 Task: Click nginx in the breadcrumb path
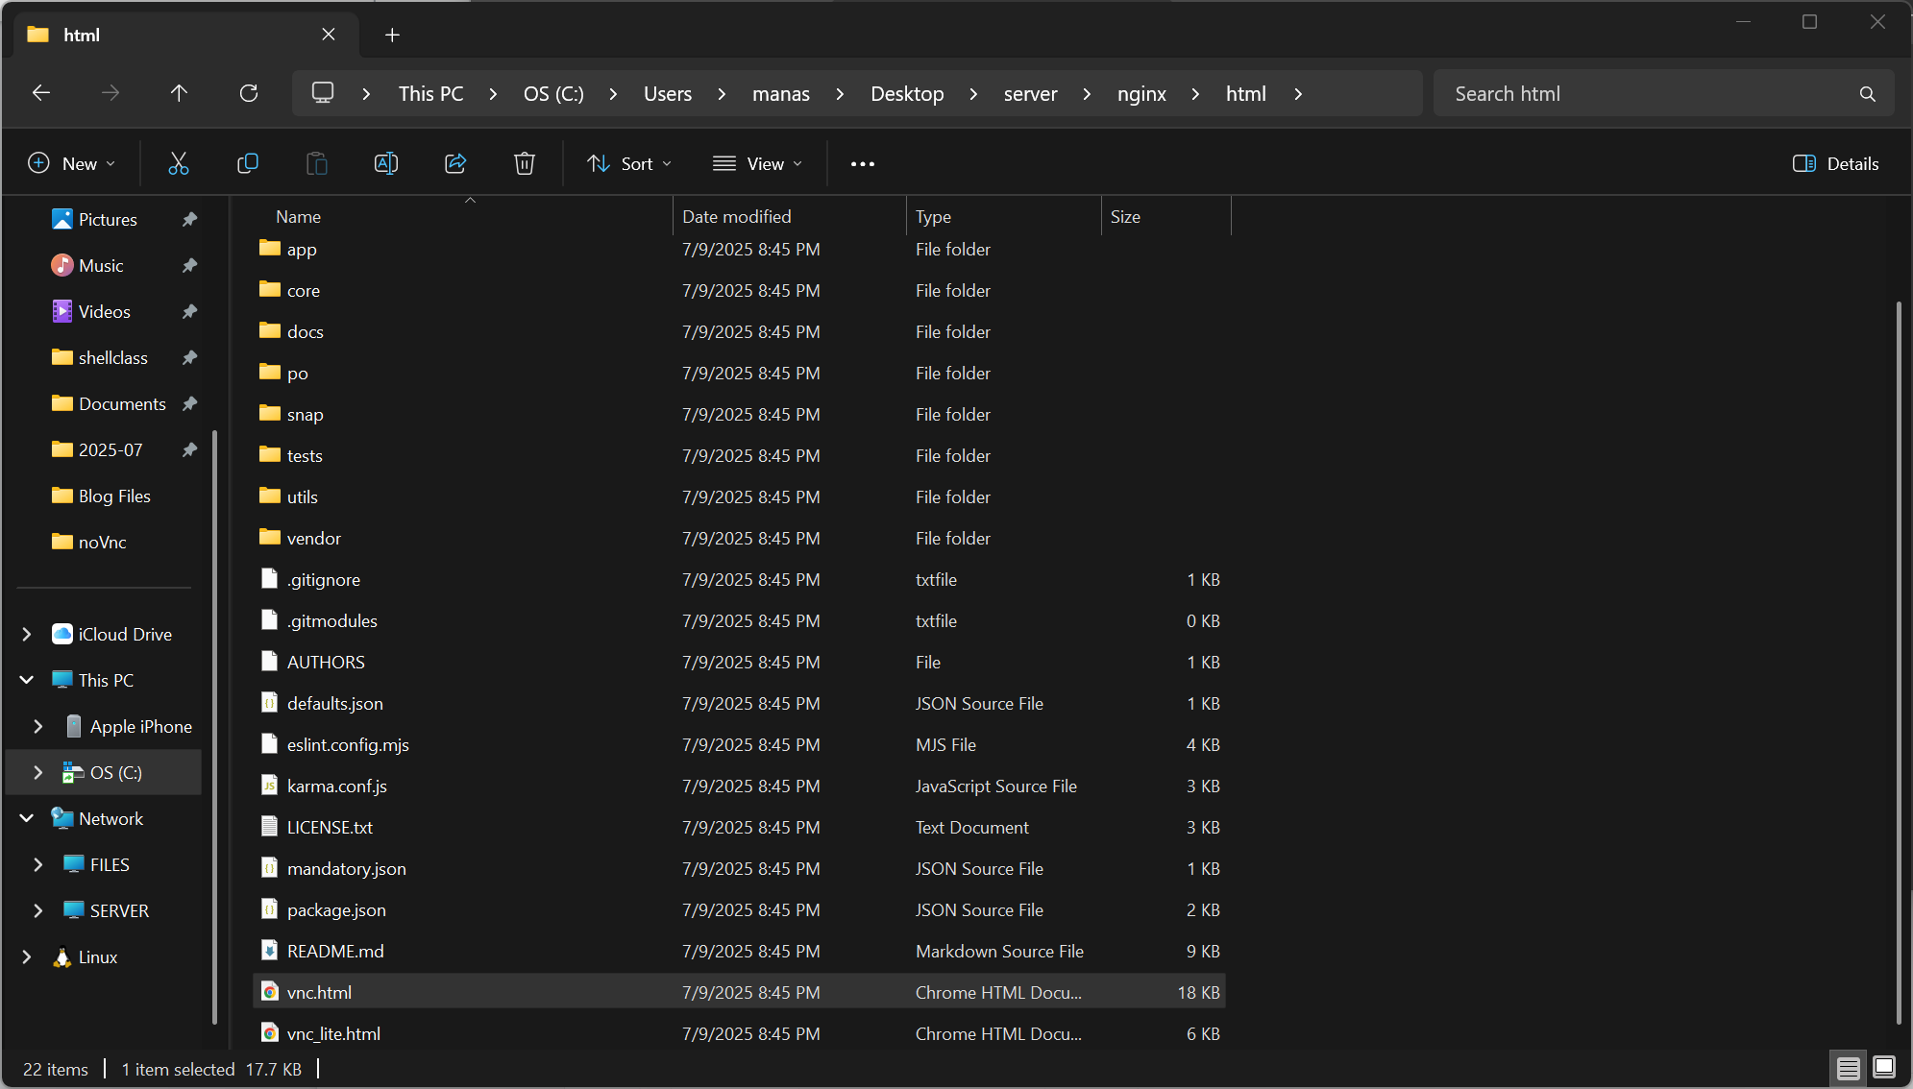point(1141,94)
